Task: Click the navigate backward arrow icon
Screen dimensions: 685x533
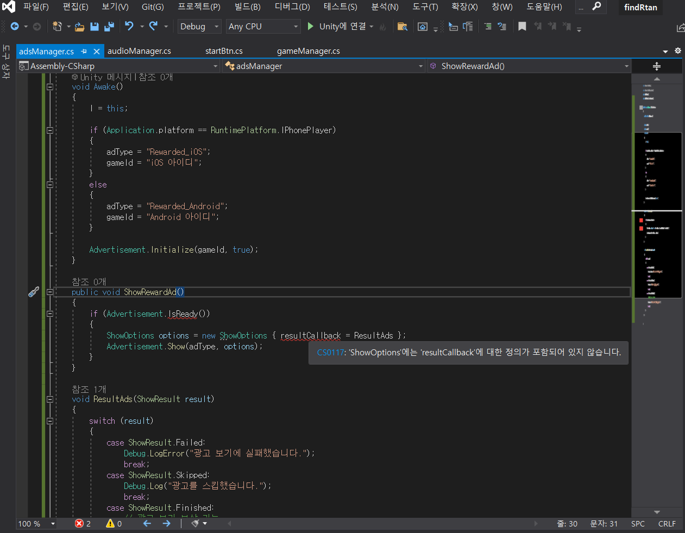Action: (15, 27)
